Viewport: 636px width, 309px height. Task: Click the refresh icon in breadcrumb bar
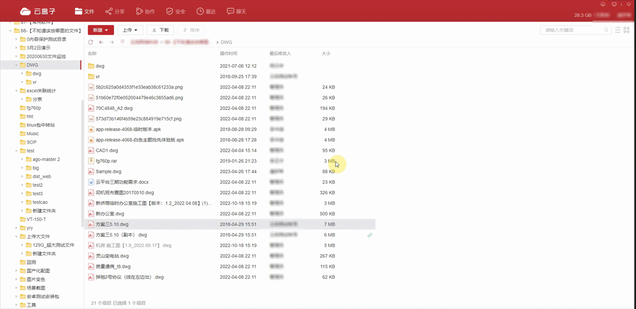[x=90, y=42]
